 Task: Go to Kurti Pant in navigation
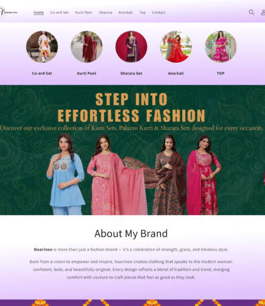point(83,12)
